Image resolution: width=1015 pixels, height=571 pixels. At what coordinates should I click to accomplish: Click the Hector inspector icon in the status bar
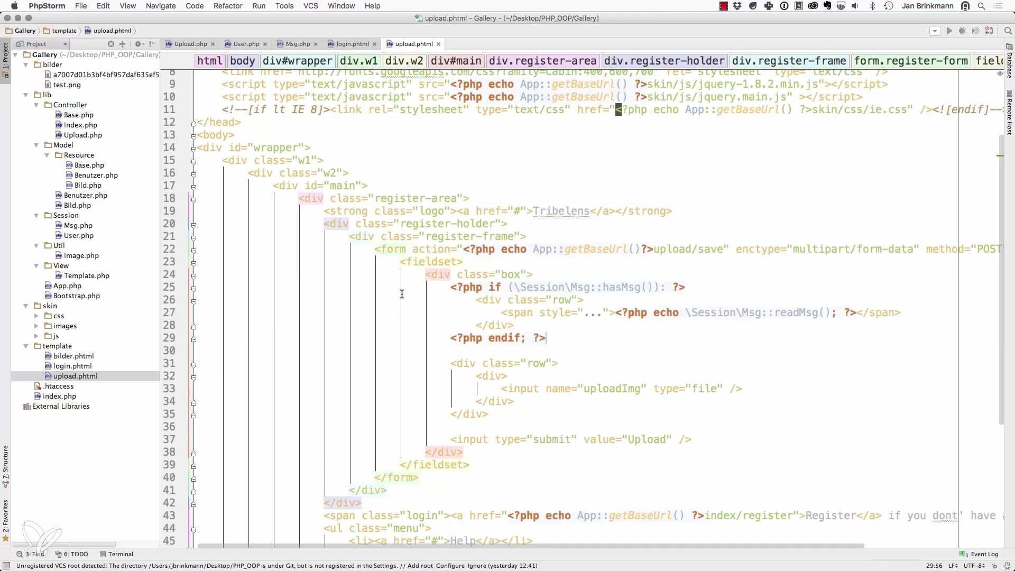(x=1007, y=566)
